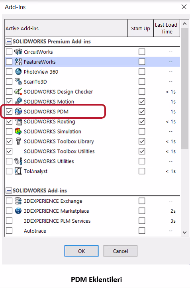Click the ScanTo3D add-in icon

(x=18, y=82)
